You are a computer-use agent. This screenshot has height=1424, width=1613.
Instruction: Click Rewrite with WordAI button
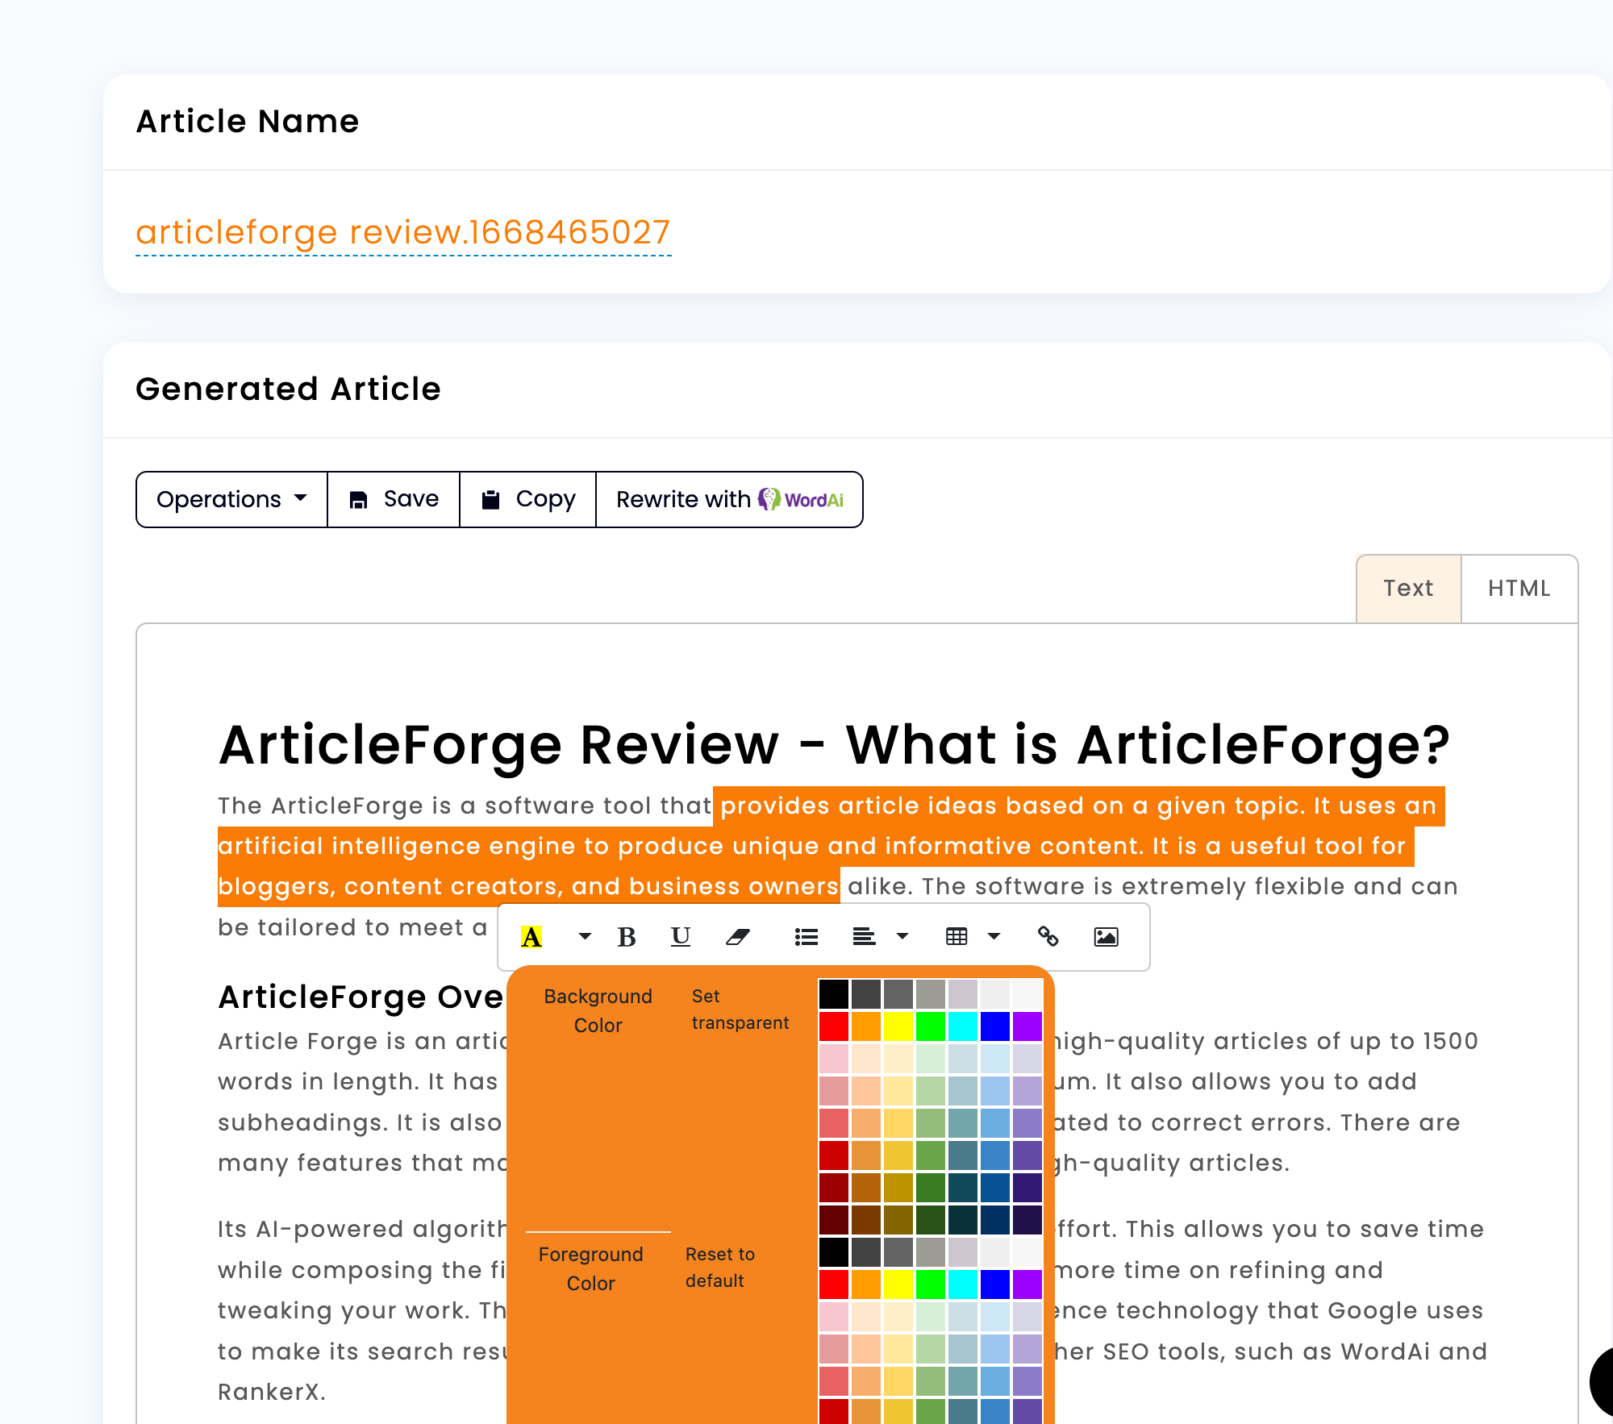(x=729, y=499)
